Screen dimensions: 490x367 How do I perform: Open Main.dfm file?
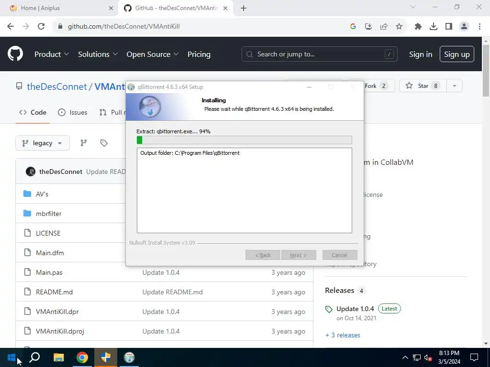click(50, 253)
